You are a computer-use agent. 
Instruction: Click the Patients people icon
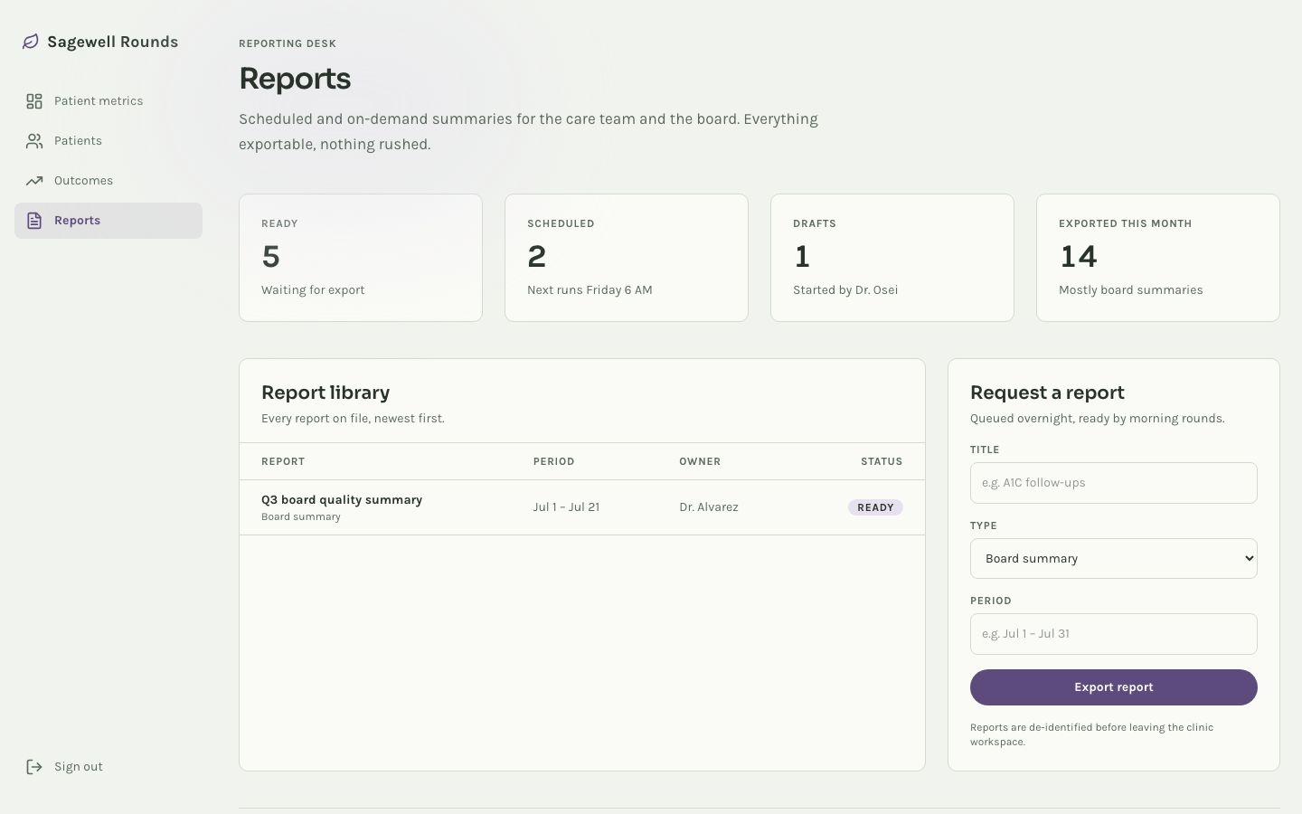click(34, 141)
